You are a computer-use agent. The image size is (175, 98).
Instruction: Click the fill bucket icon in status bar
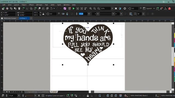pos(125,96)
